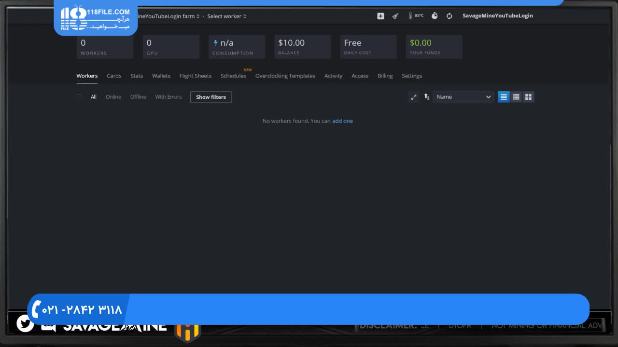Image resolution: width=618 pixels, height=347 pixels.
Task: Click the plus add-worker icon in the header
Action: point(380,16)
